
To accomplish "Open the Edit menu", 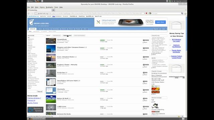I will coord(32,7).
